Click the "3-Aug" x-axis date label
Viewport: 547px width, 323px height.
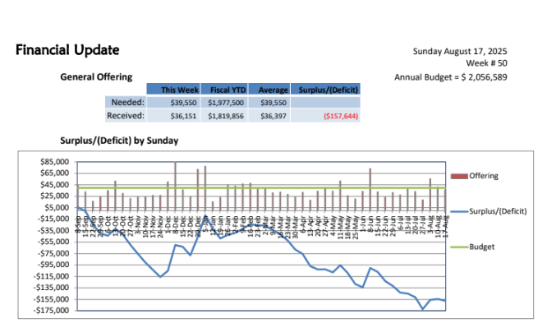430,225
